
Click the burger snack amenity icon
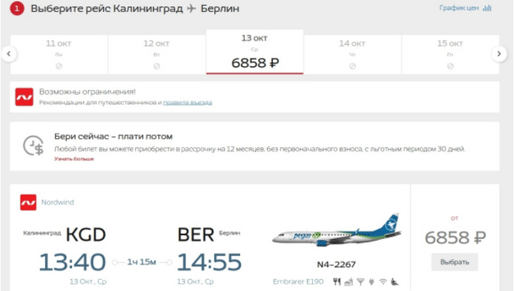pyautogui.click(x=348, y=281)
